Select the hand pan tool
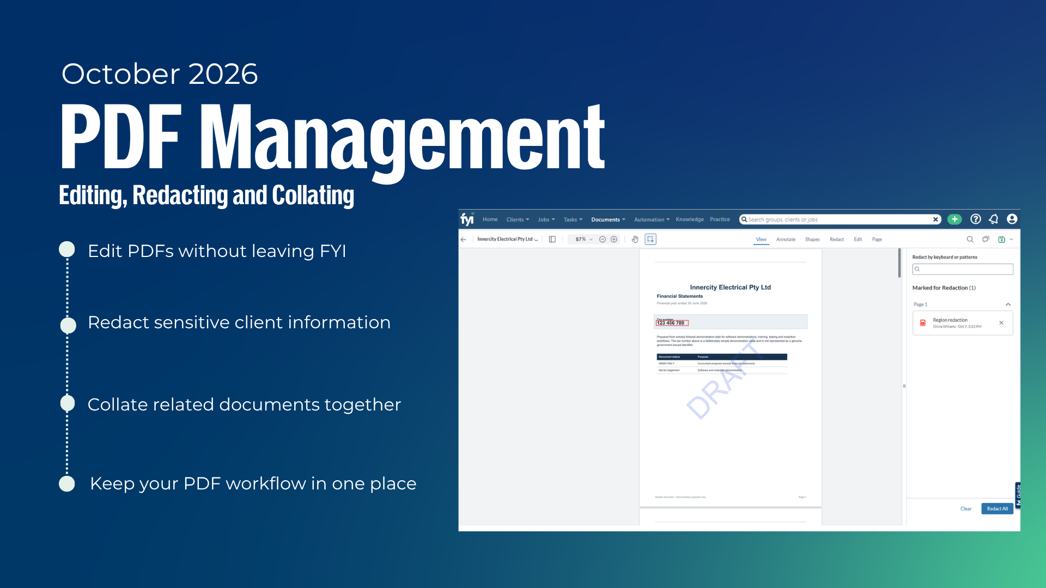 pyautogui.click(x=635, y=240)
